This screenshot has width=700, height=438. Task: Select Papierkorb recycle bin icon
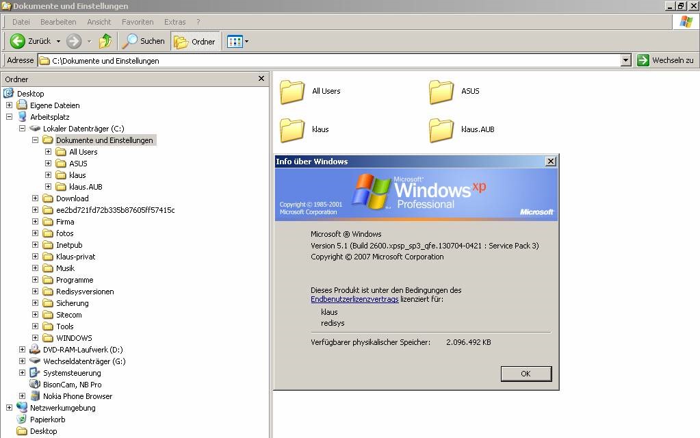point(22,419)
